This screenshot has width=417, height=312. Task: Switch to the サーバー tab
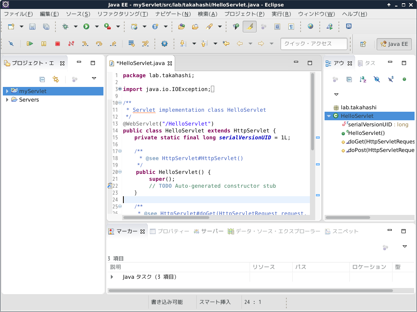coord(209,231)
